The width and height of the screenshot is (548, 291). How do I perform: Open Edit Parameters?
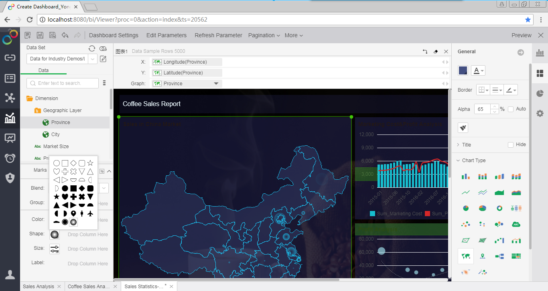coord(166,35)
